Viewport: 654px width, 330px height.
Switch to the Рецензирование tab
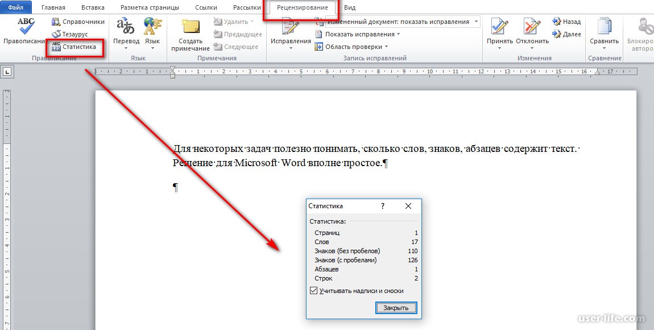303,7
